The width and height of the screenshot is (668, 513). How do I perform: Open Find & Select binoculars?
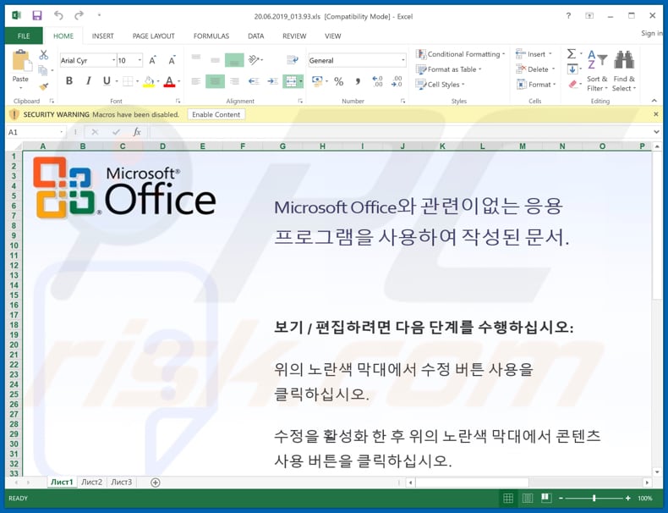(624, 70)
